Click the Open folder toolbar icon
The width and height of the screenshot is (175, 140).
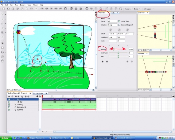[8, 9]
